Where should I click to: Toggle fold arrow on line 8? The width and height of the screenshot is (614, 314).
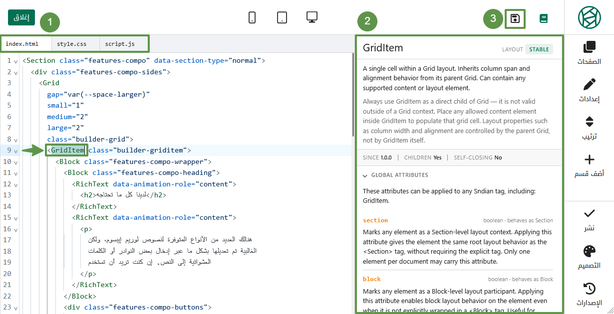pyautogui.click(x=16, y=140)
